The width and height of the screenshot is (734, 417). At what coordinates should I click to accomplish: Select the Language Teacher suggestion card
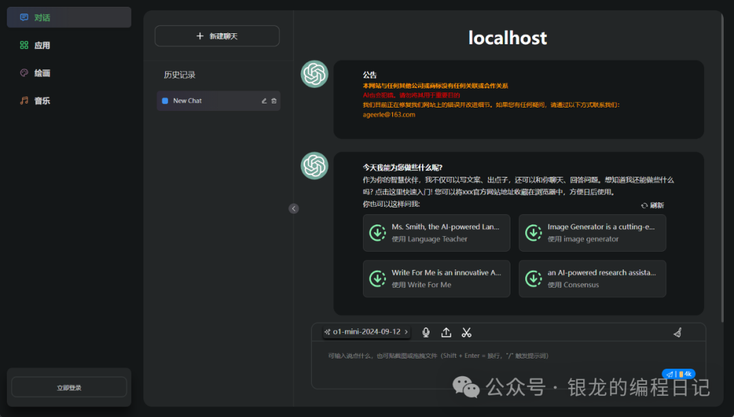pyautogui.click(x=436, y=233)
